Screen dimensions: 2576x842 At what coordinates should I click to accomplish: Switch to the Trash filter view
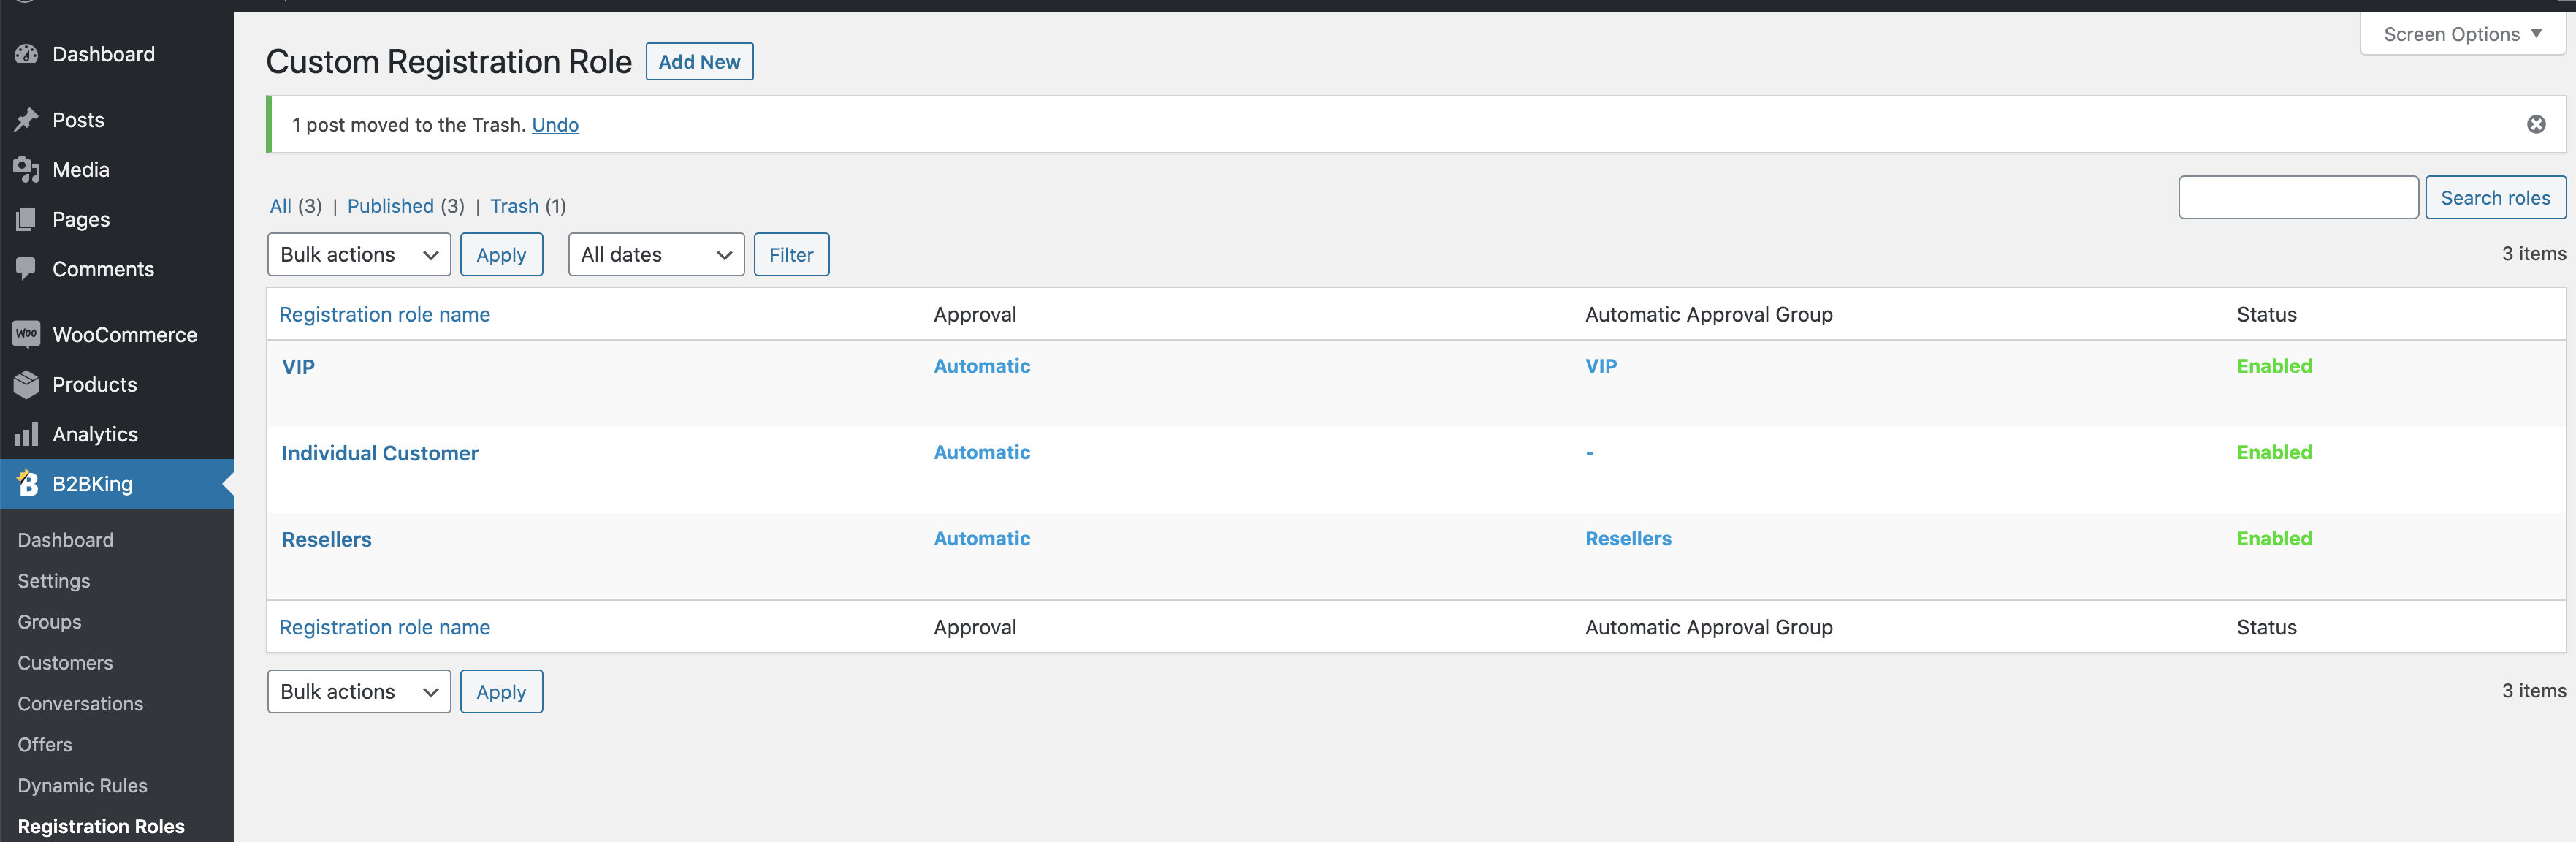[x=514, y=206]
